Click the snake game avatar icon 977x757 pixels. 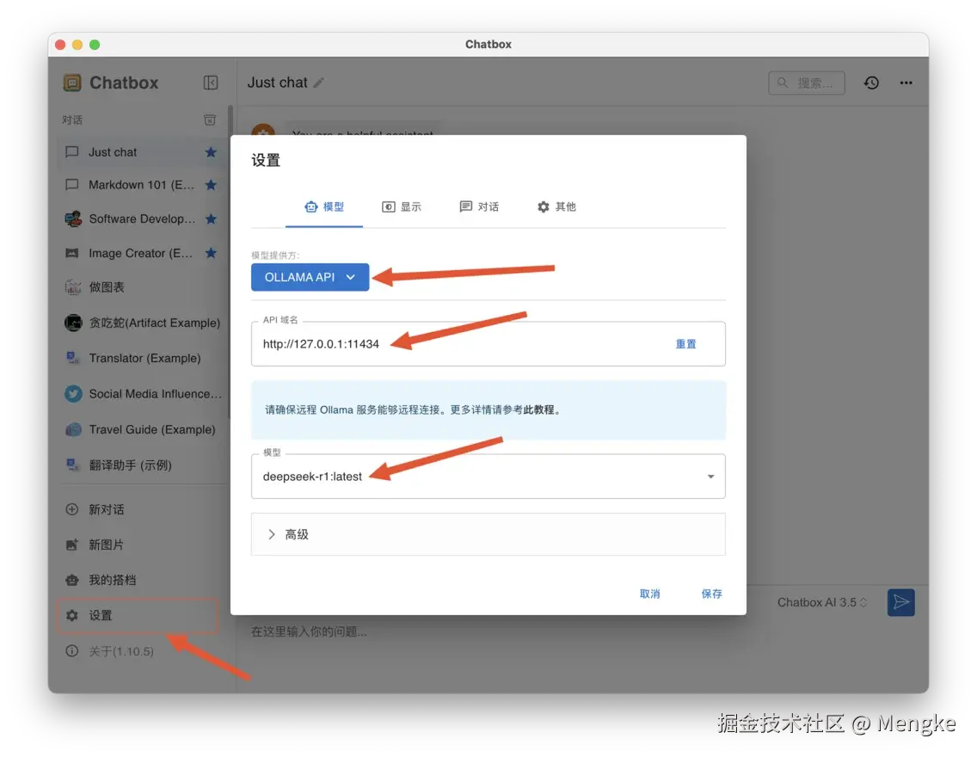73,323
